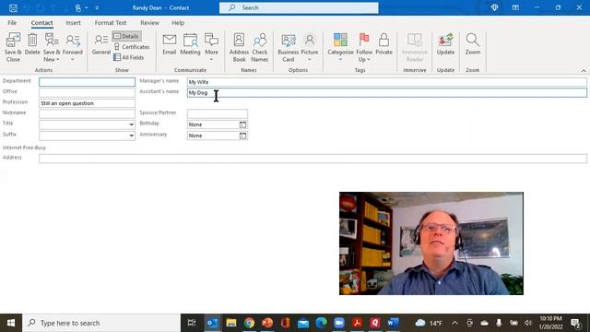Toggle the Details view button
Viewport: 590px width, 332px height.
click(x=127, y=36)
